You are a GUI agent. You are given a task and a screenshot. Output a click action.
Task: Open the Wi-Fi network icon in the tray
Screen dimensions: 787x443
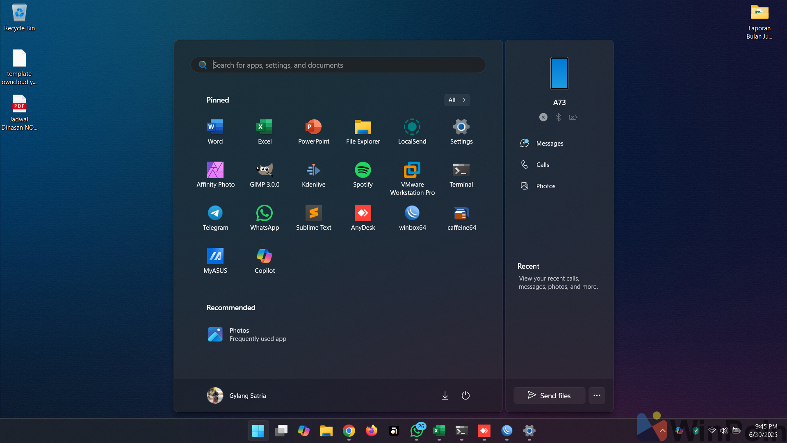click(712, 431)
